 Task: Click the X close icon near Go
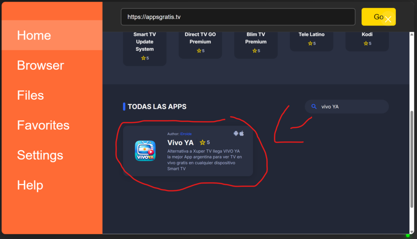[388, 19]
